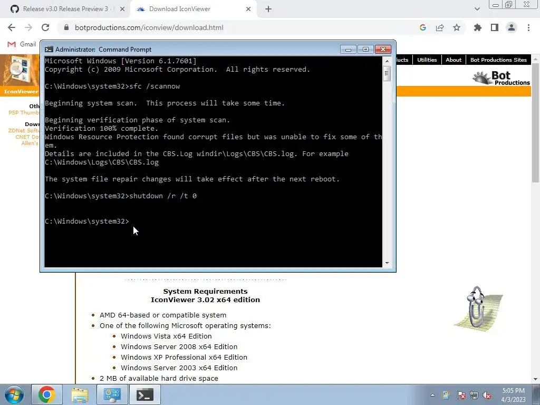Open the Gmail bookmark

pyautogui.click(x=22, y=44)
